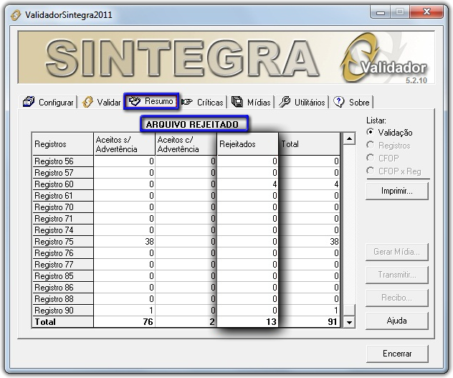Open Ajuda help button

(397, 321)
